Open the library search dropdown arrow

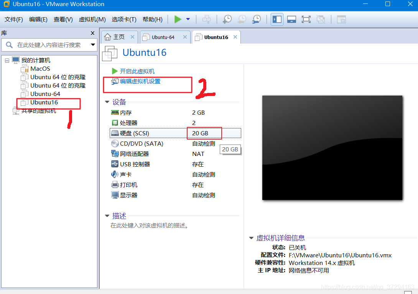(93, 45)
